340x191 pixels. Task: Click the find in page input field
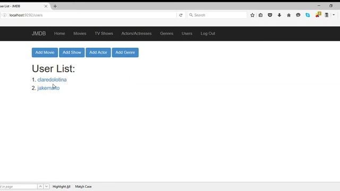tap(19, 186)
